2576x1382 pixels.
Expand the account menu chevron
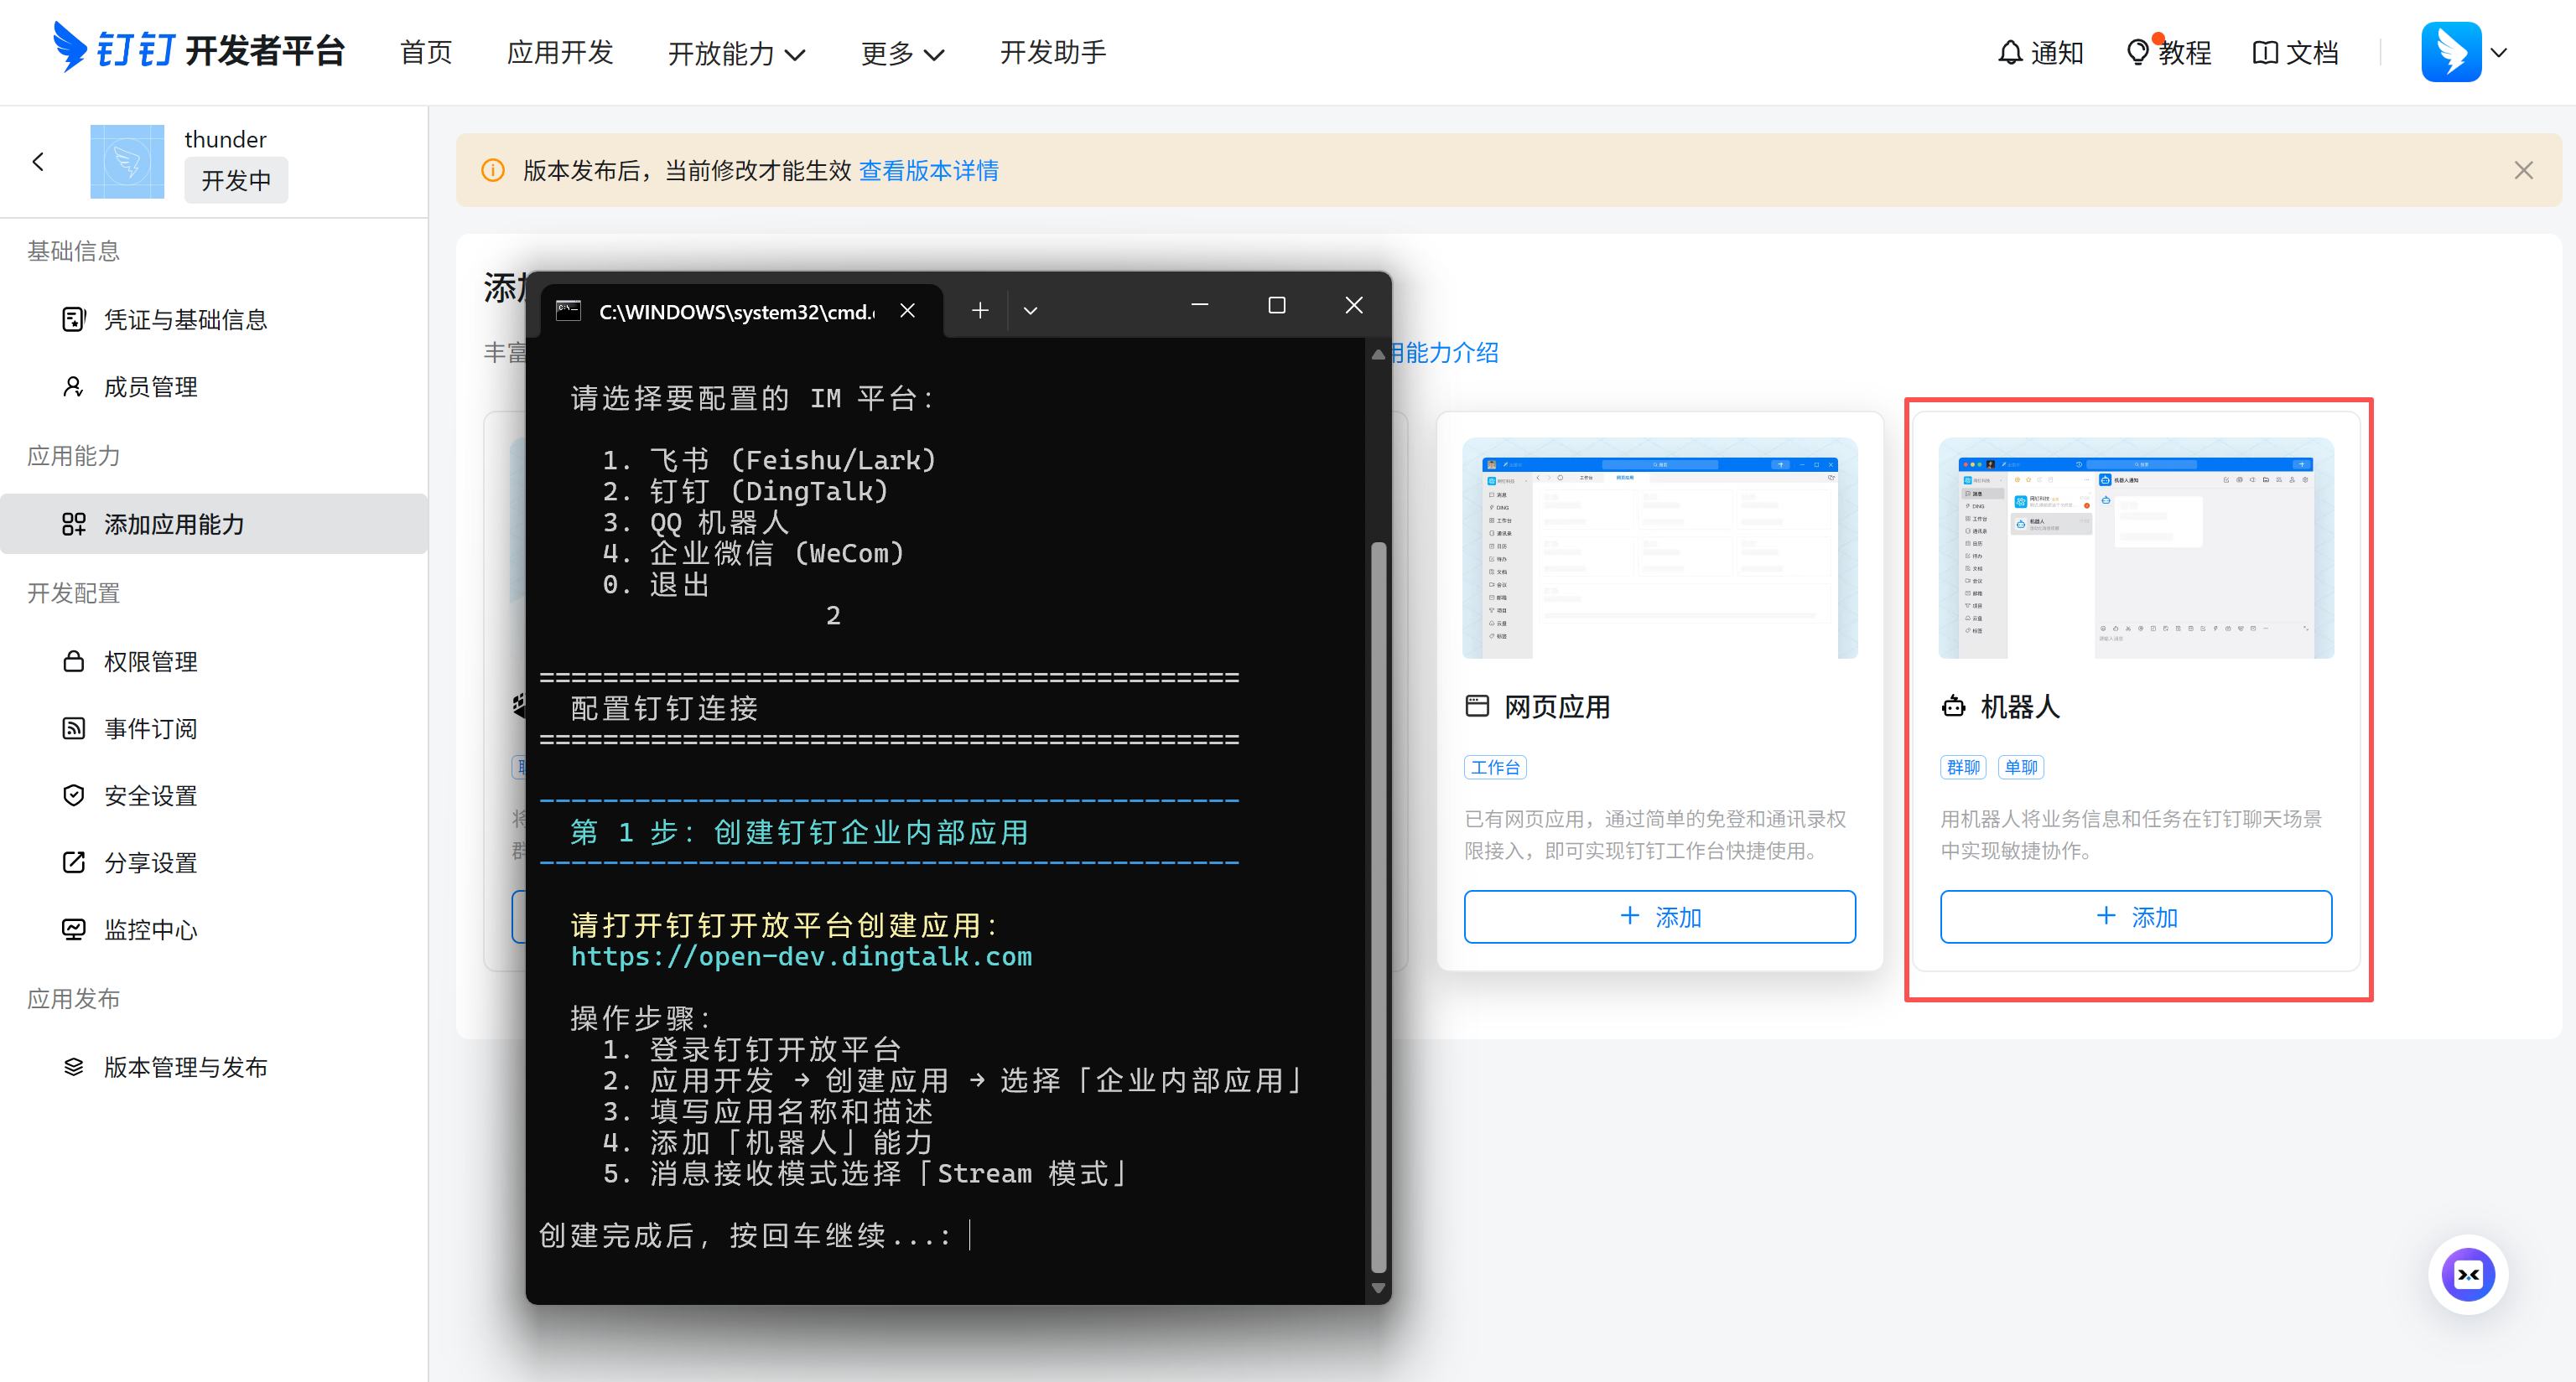point(2499,53)
